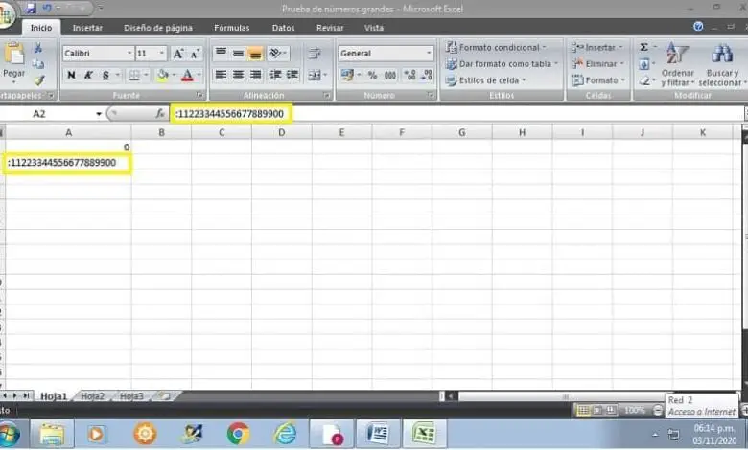This screenshot has height=450, width=748.
Task: Click the formula bar input field
Action: pyautogui.click(x=458, y=114)
